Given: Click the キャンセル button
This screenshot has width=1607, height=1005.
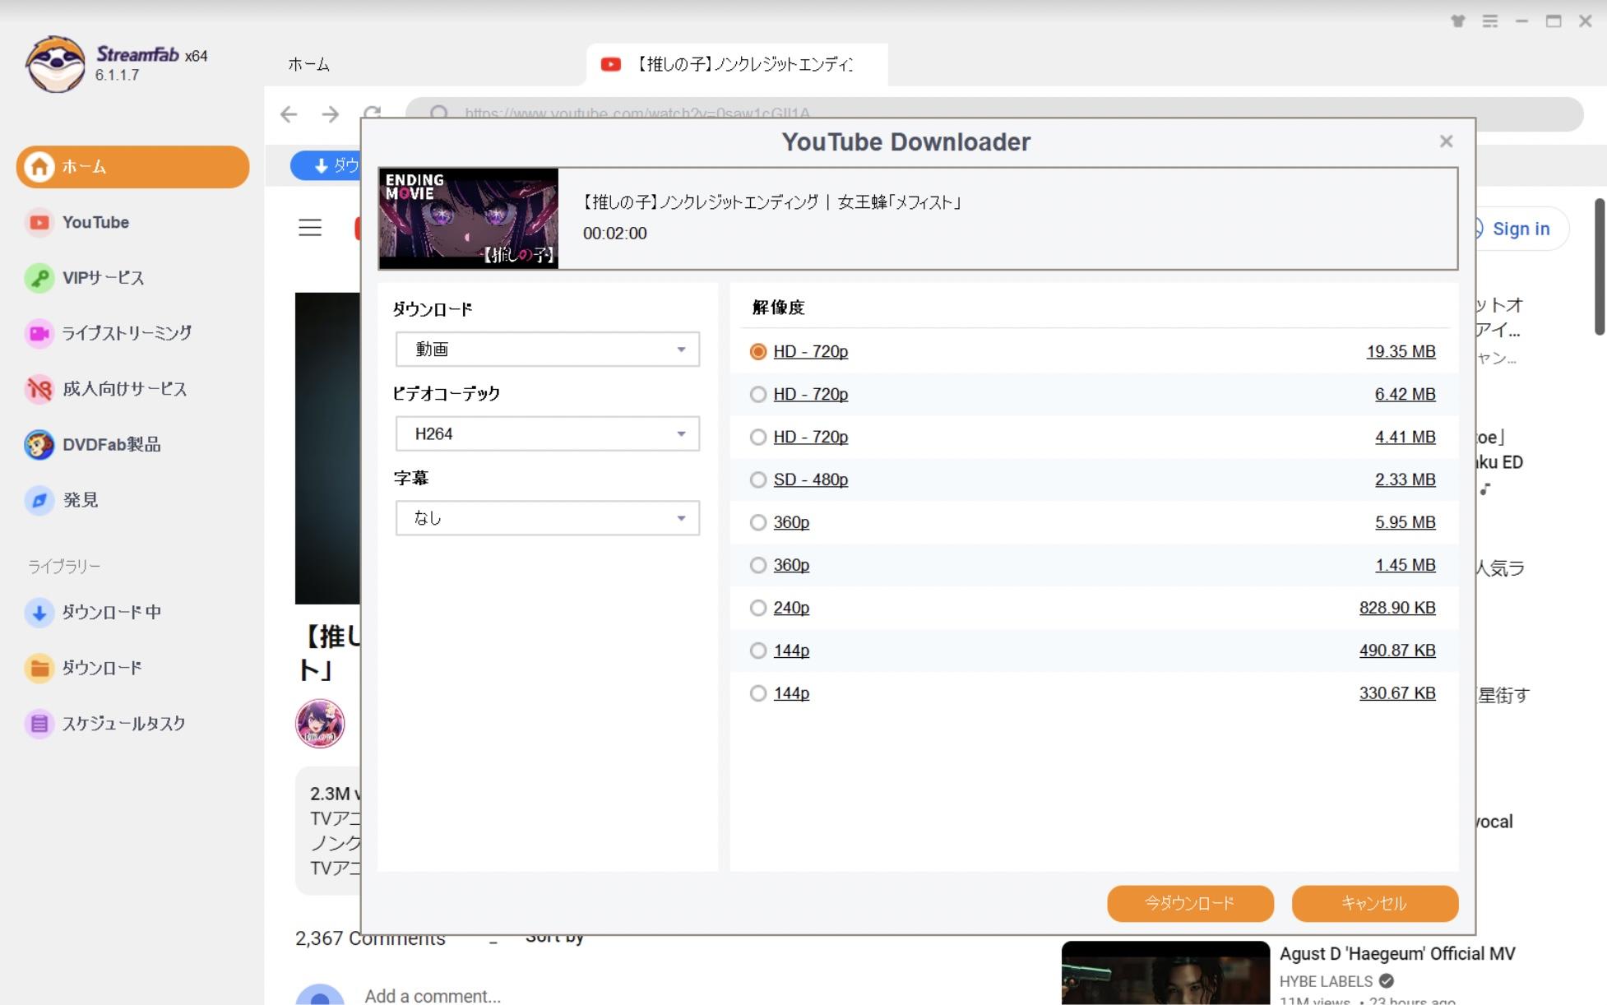Looking at the screenshot, I should [x=1375, y=903].
